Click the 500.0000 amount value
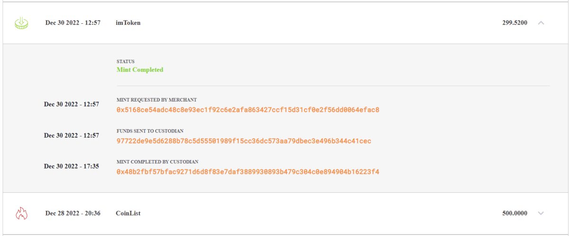 [x=514, y=214]
